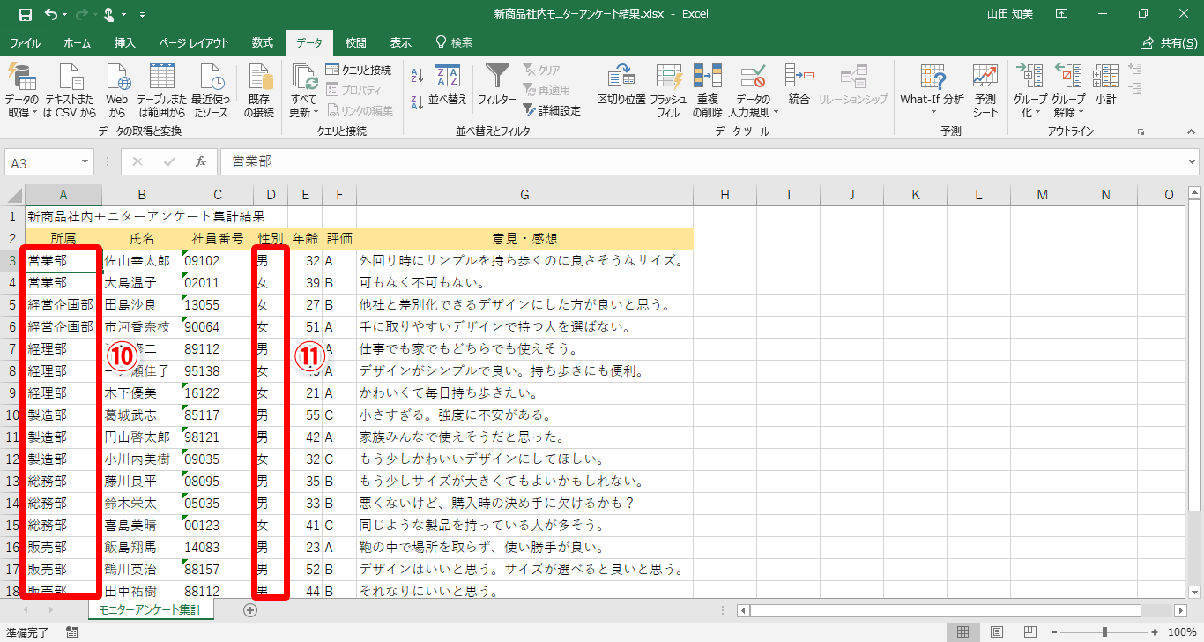Click グループ解除 icon
Image resolution: width=1204 pixels, height=642 pixels.
click(x=1068, y=76)
